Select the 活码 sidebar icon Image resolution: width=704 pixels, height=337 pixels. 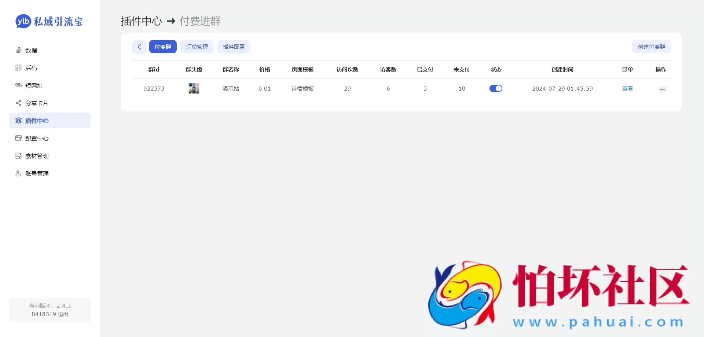(x=19, y=67)
